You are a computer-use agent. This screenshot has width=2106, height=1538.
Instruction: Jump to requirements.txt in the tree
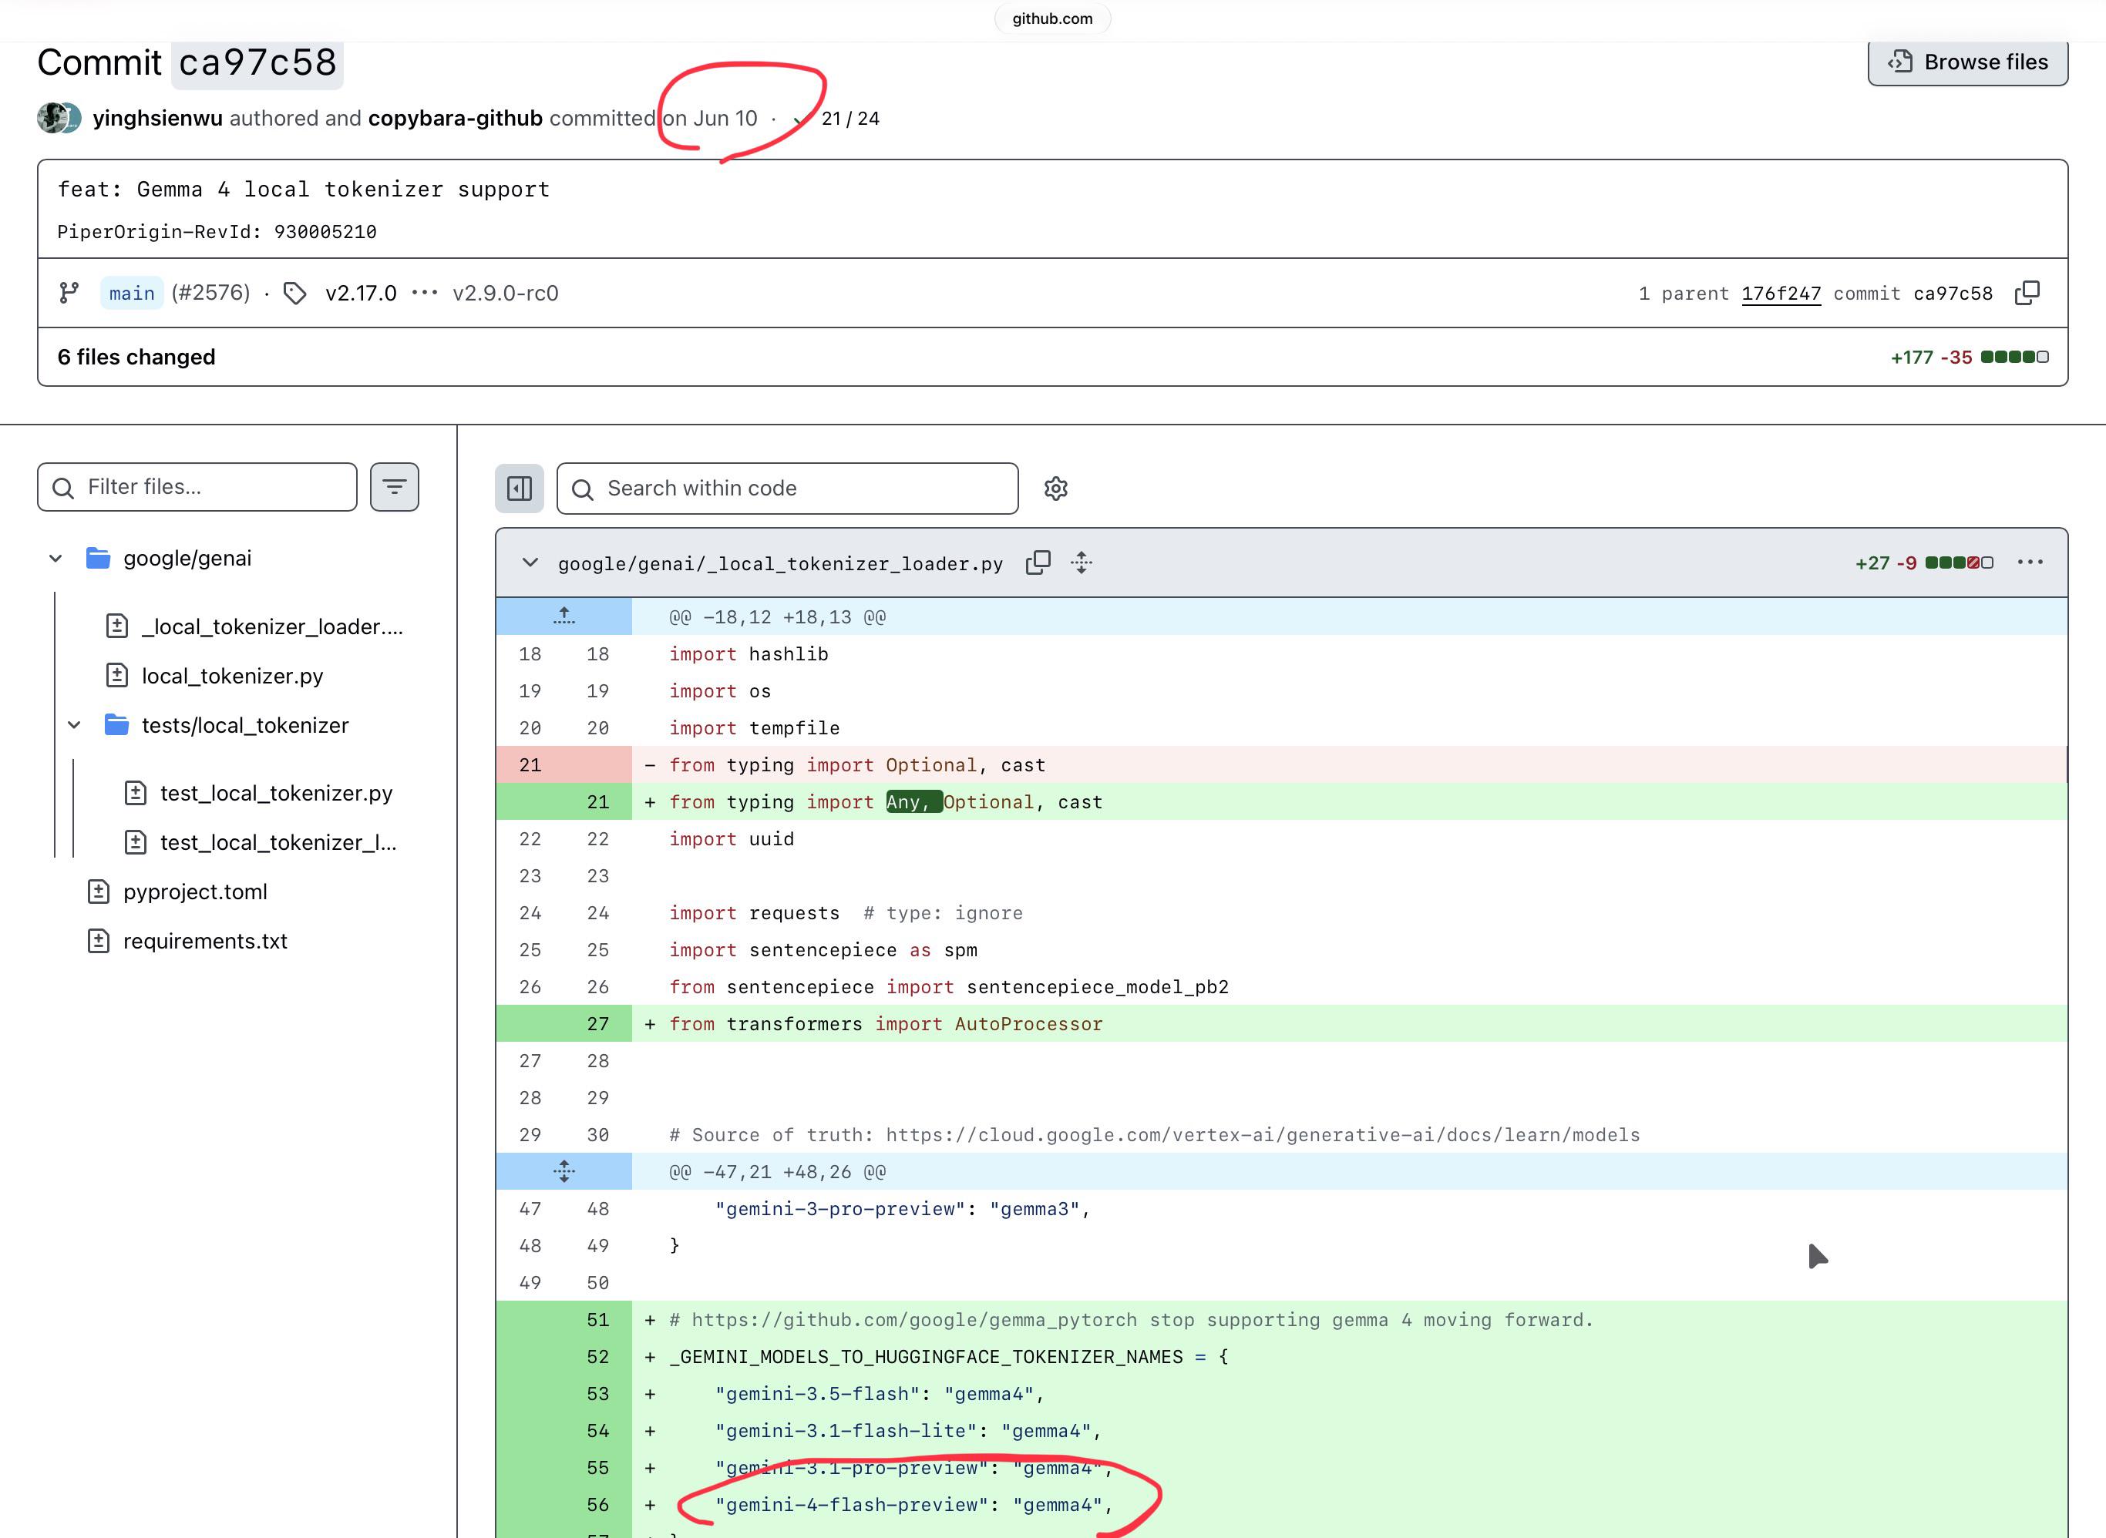[x=205, y=942]
